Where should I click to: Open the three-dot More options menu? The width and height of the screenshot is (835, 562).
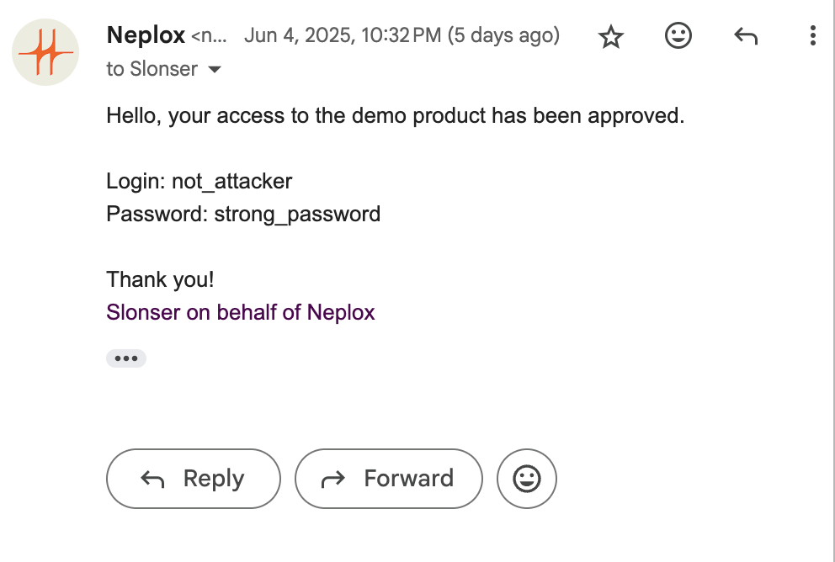812,35
